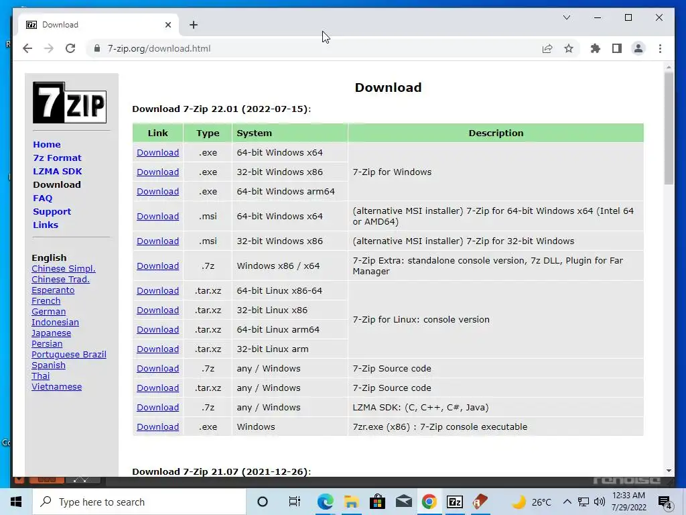Open Microsoft Store from the taskbar
Image resolution: width=686 pixels, height=515 pixels.
377,502
